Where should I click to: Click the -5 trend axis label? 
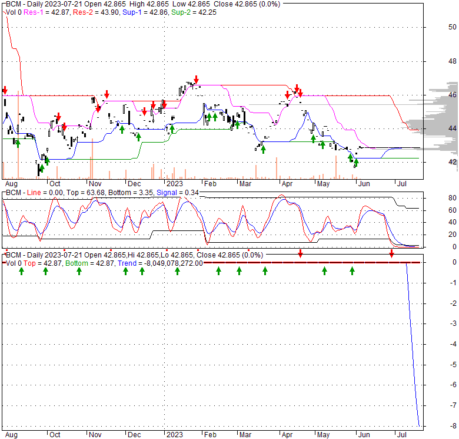tap(453, 365)
